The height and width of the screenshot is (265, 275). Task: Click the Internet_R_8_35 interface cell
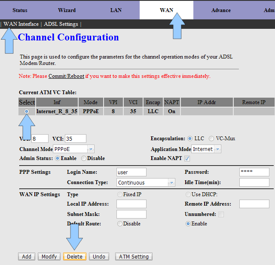coord(57,111)
